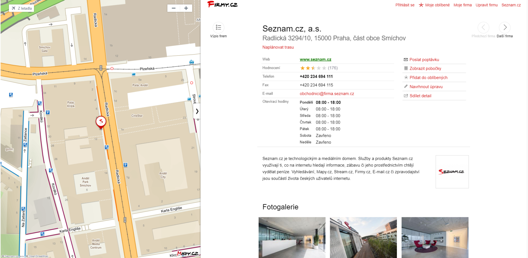This screenshot has width=528, height=258.
Task: Click the 'Sobota Zavřeno' hours row
Action: [x=315, y=136]
